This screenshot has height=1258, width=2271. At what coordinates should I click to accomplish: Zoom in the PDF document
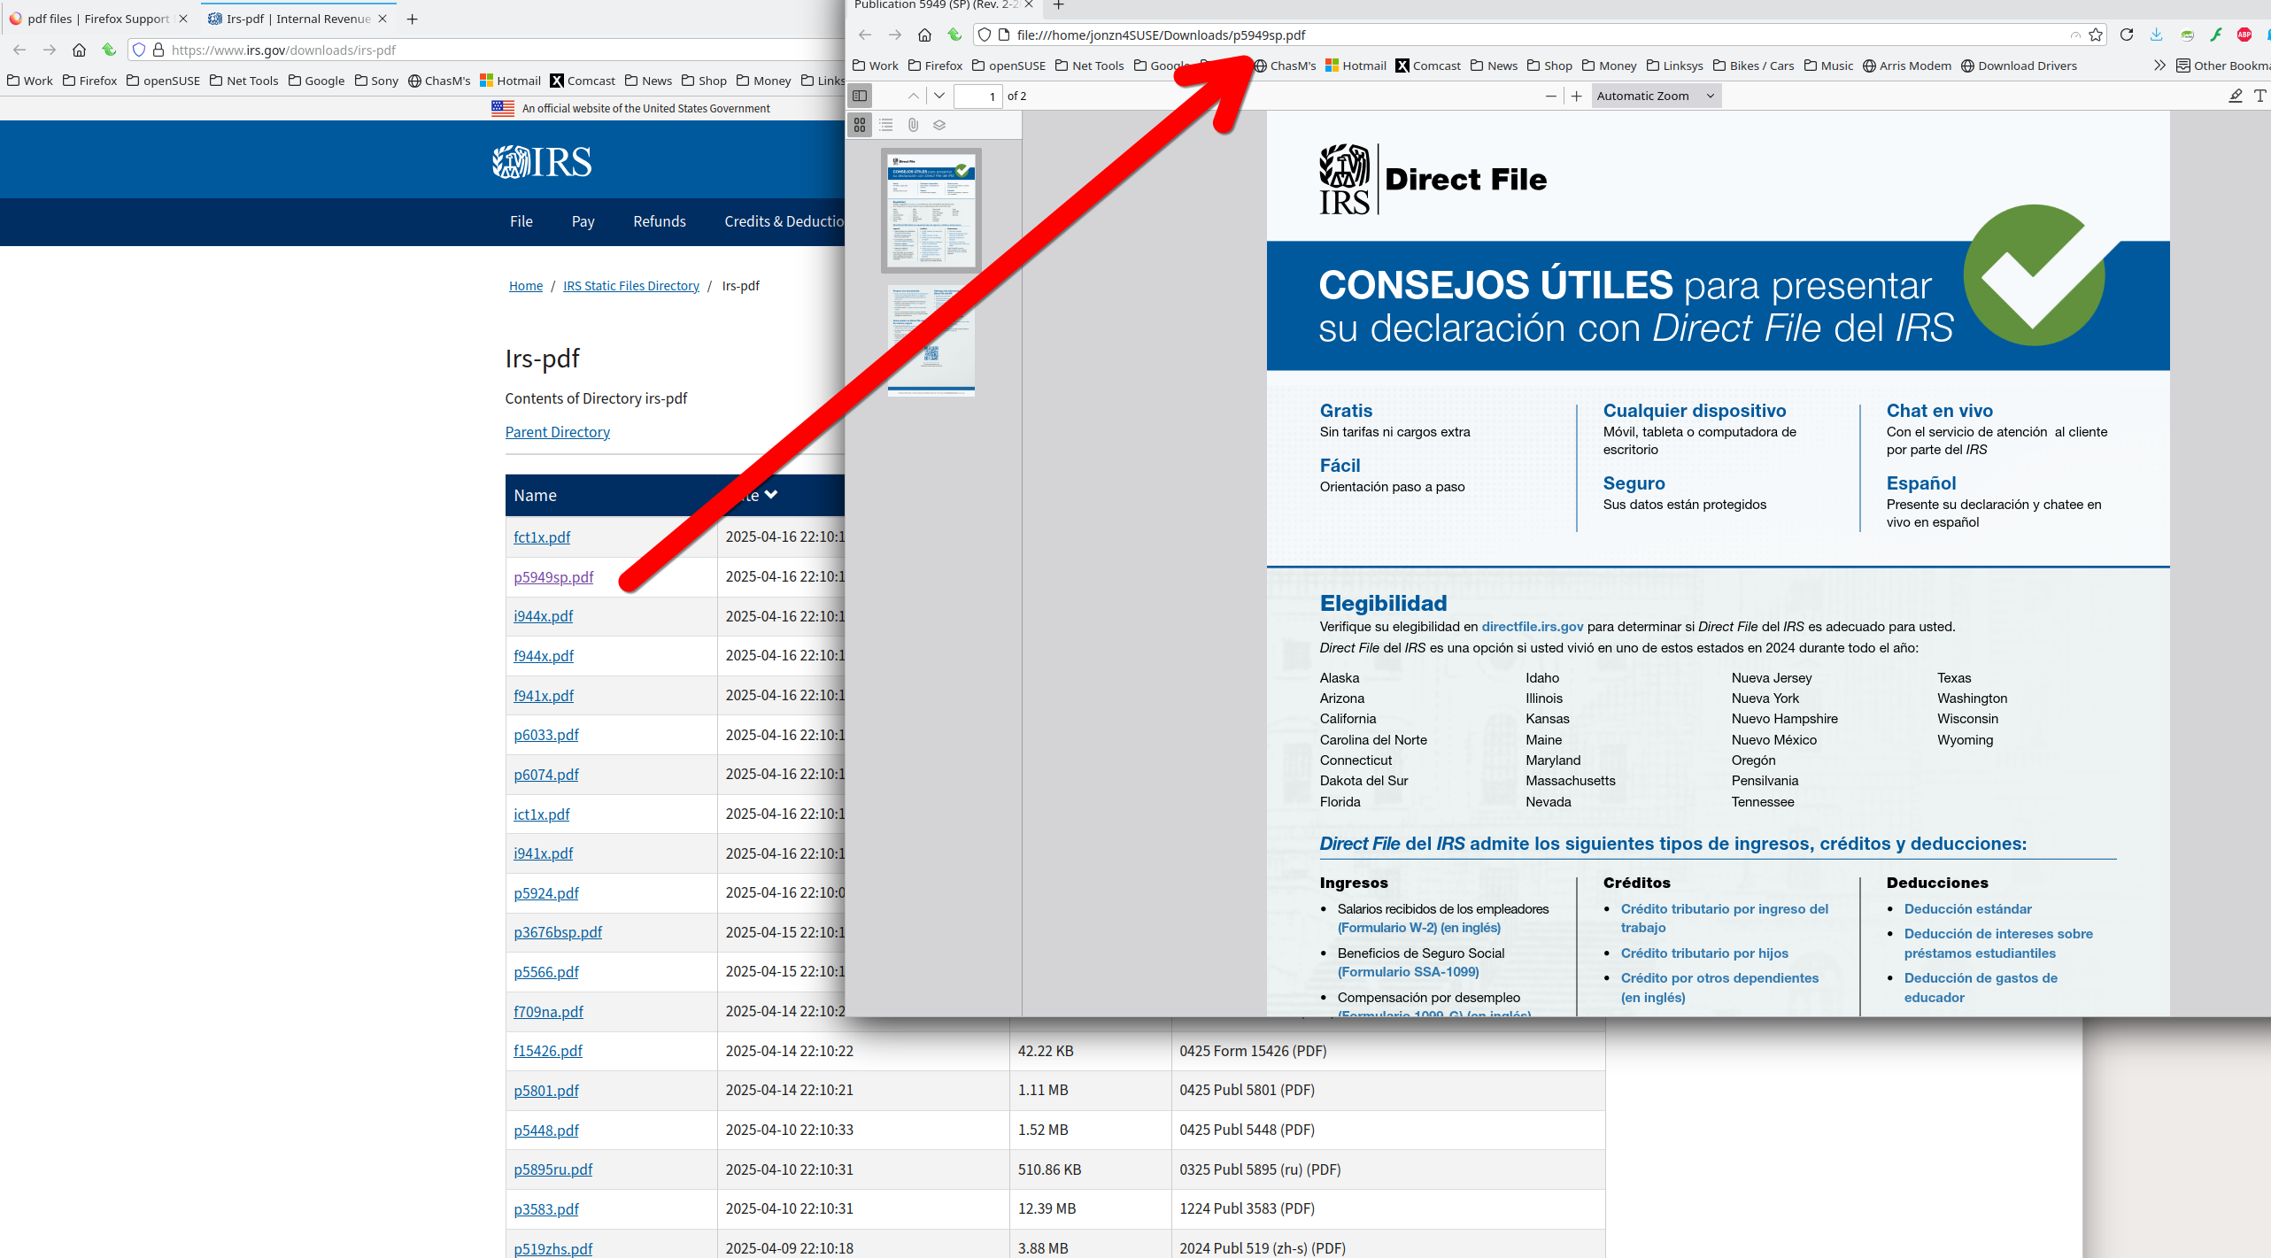pos(1577,96)
